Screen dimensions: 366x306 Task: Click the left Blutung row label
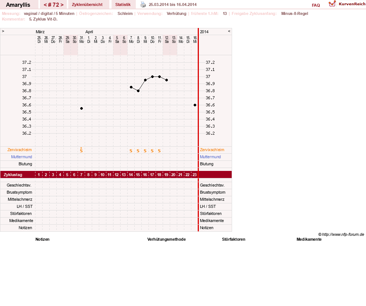(25, 164)
